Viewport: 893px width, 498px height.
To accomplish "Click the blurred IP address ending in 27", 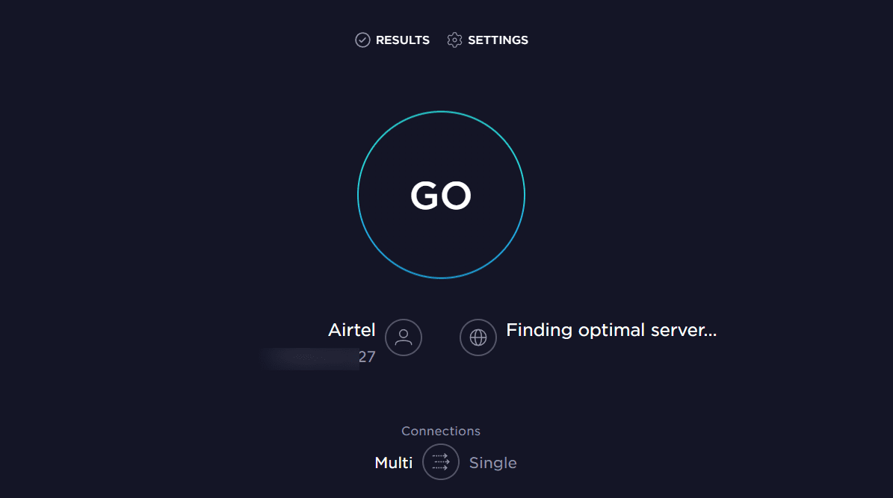I will tap(321, 357).
